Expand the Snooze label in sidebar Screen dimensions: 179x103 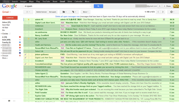click(x=1, y=56)
